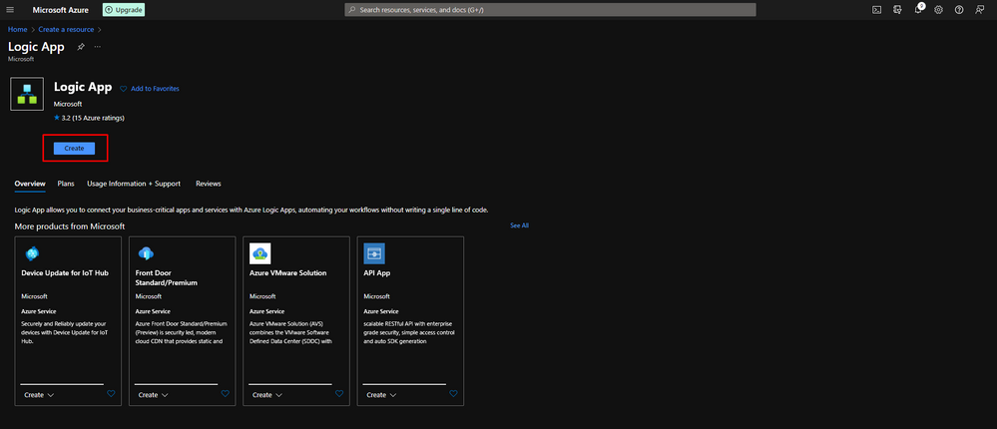This screenshot has height=429, width=997.
Task: Click search magnifier icon in search bar
Action: 352,10
